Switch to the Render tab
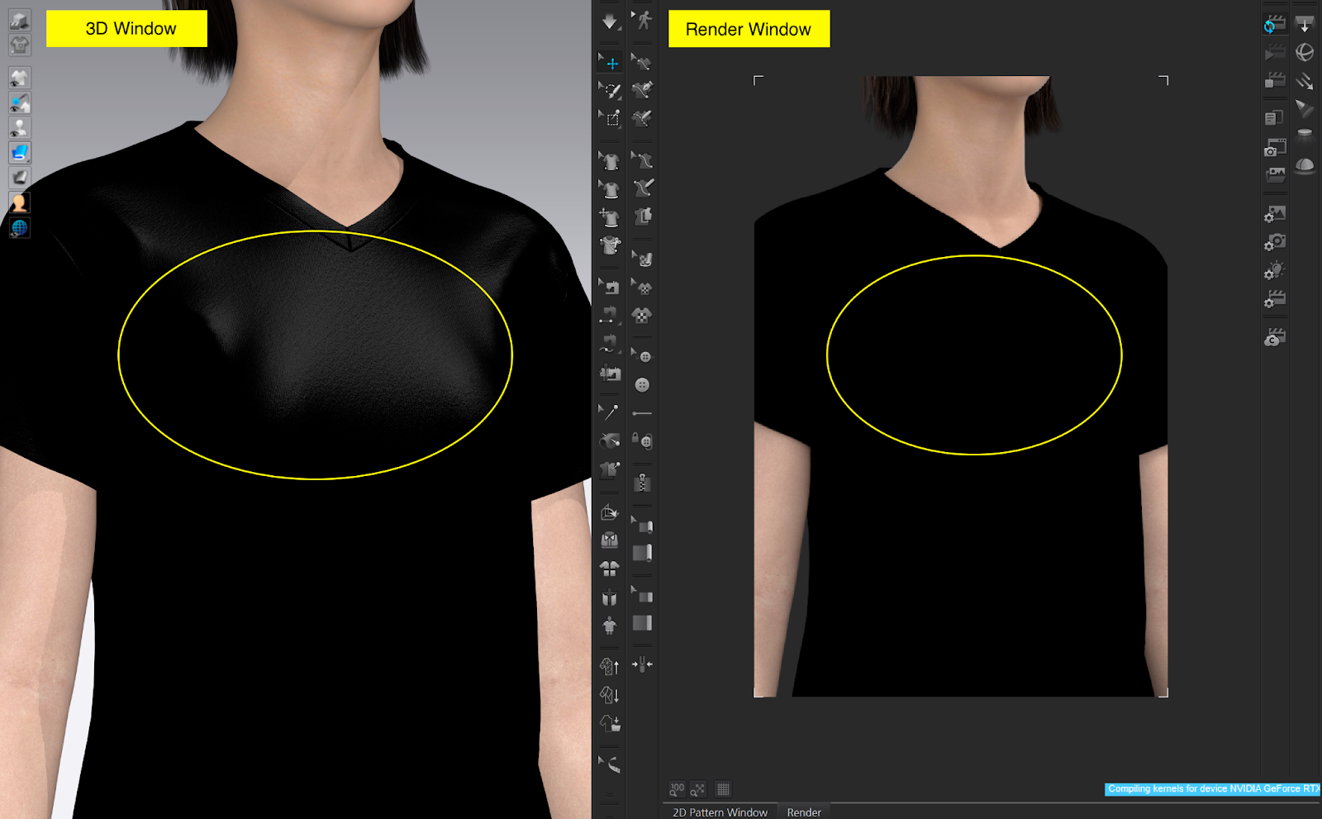This screenshot has width=1322, height=819. tap(804, 812)
